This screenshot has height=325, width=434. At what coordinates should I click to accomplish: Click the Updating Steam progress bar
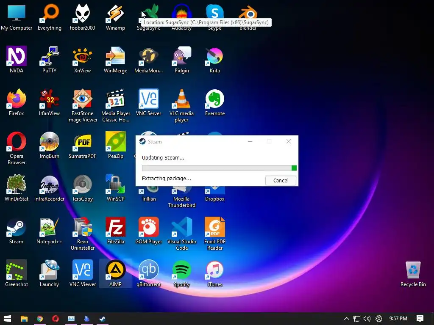[219, 168]
